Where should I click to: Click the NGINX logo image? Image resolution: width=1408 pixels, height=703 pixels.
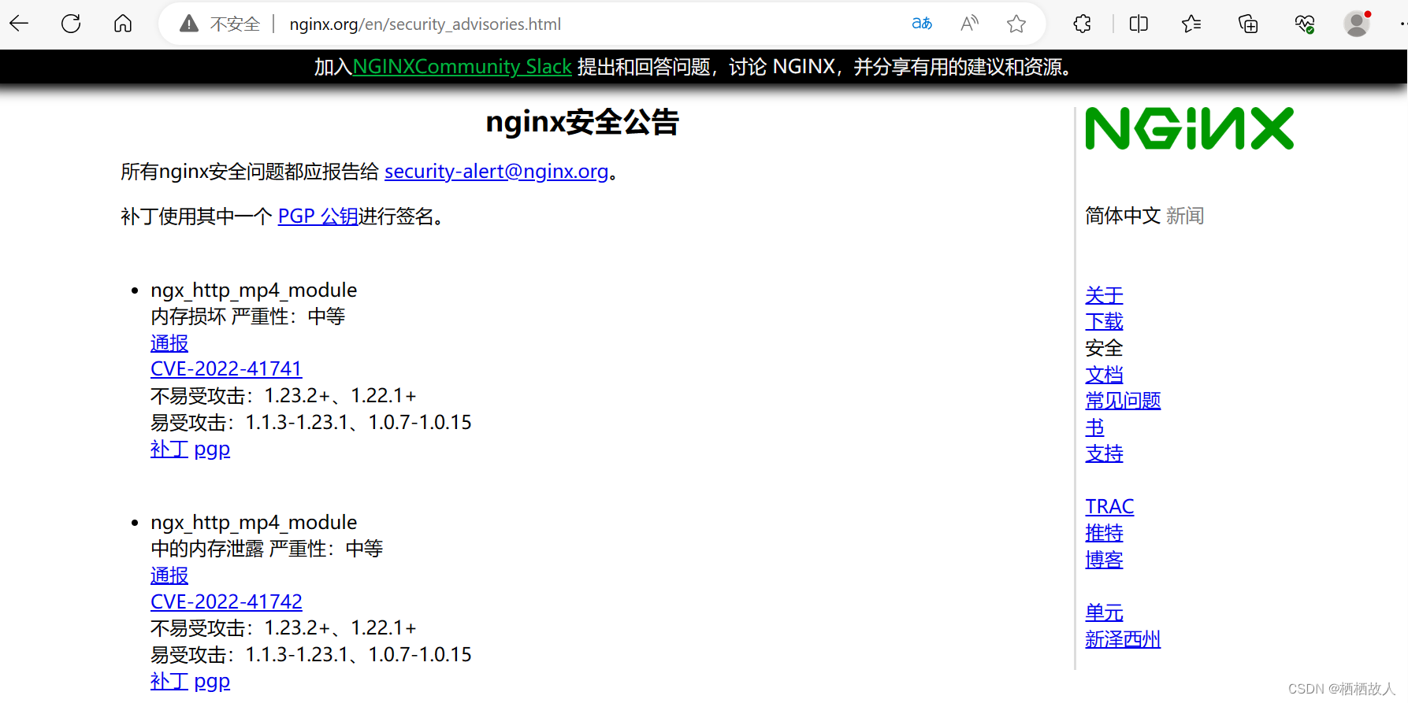[1189, 128]
